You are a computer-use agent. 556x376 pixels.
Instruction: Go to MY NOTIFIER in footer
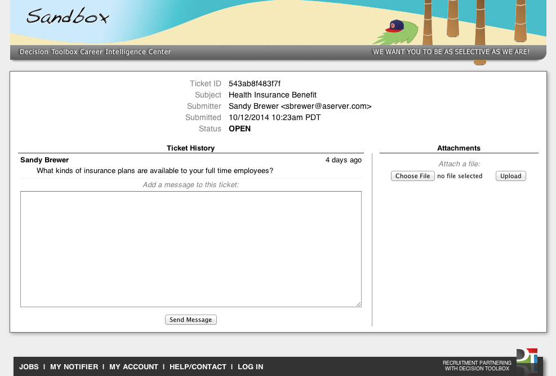coord(74,367)
